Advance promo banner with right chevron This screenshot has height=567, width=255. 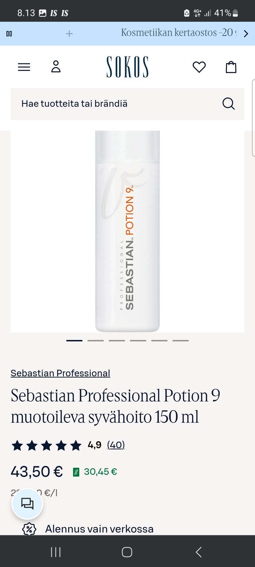pos(246,34)
